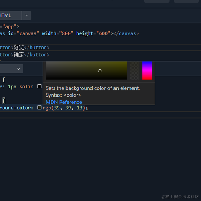Click the dark olive swatch before rgb(39, 39, 13)

pos(39,107)
